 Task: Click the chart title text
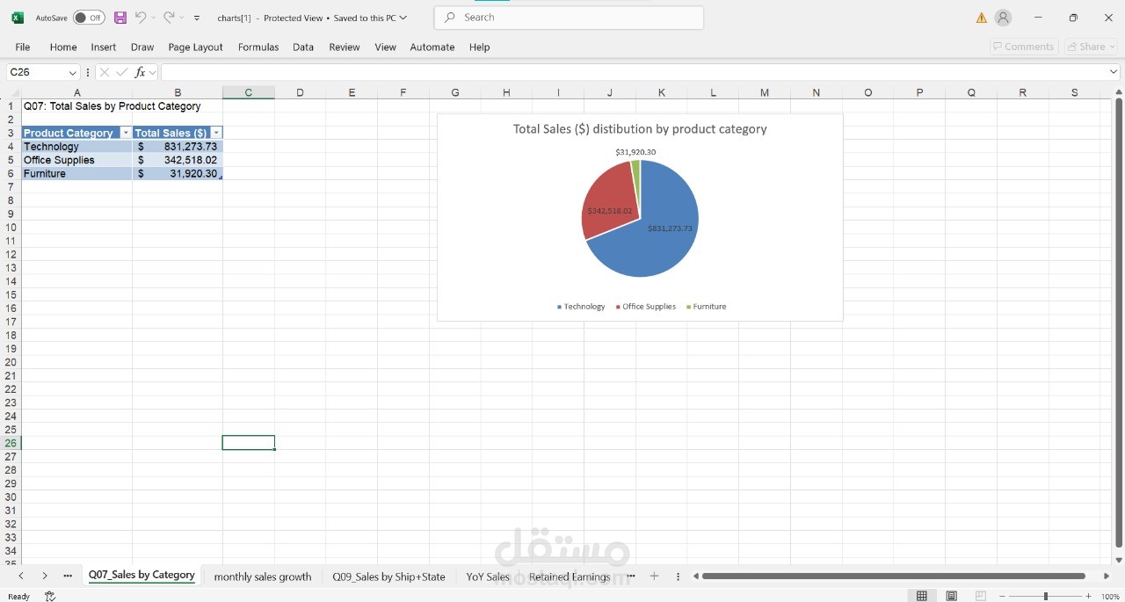point(640,128)
